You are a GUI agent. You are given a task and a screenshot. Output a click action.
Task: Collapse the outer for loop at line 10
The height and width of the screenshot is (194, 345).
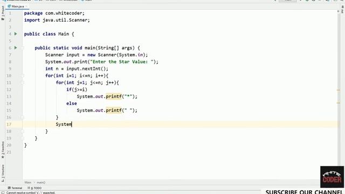pos(23,75)
